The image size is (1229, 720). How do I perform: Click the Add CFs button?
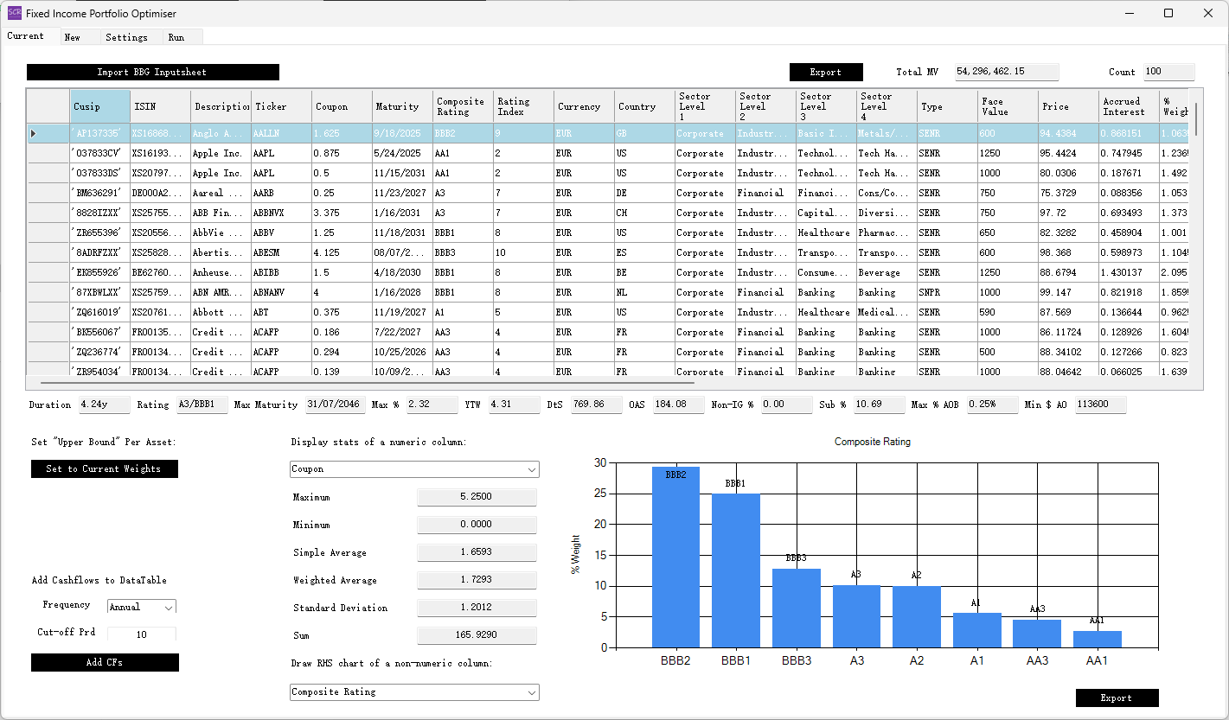click(105, 662)
